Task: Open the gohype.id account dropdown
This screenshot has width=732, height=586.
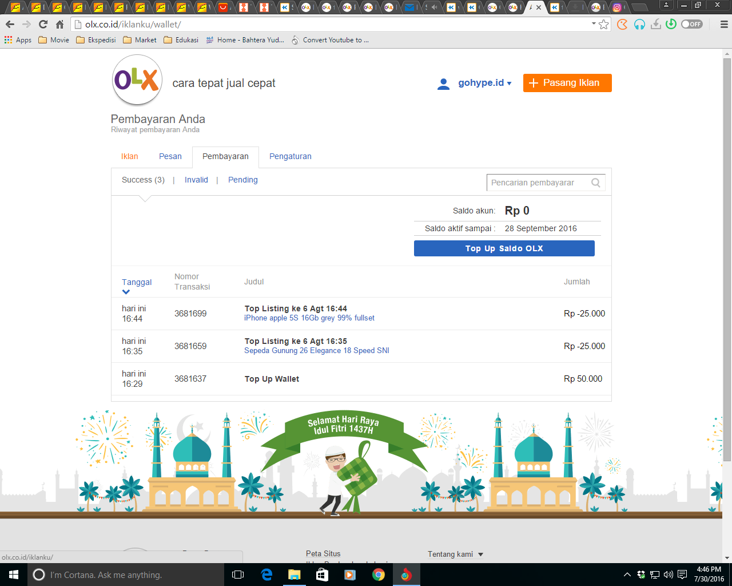Action: coord(484,83)
